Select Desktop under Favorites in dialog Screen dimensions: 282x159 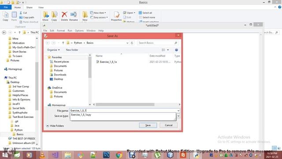[59, 79]
